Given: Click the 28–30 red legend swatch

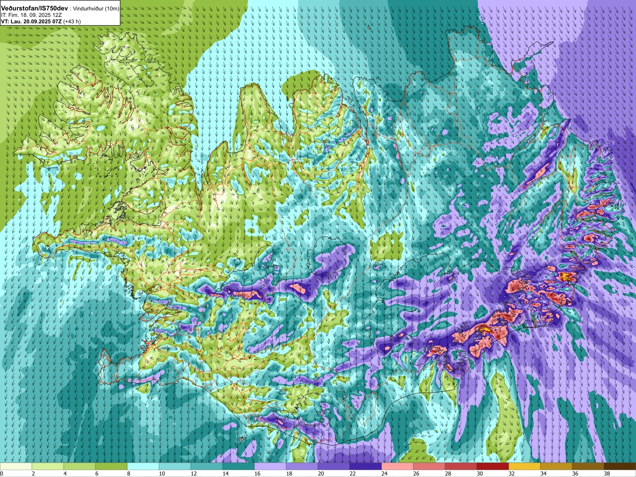Looking at the screenshot, I should (461, 467).
